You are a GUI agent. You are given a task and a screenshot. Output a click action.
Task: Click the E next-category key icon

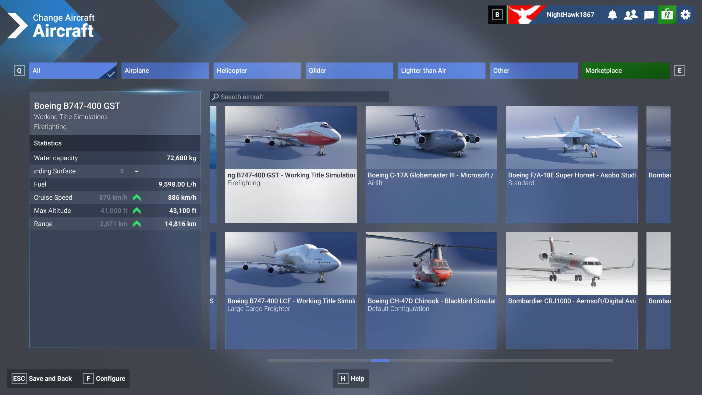coord(679,71)
